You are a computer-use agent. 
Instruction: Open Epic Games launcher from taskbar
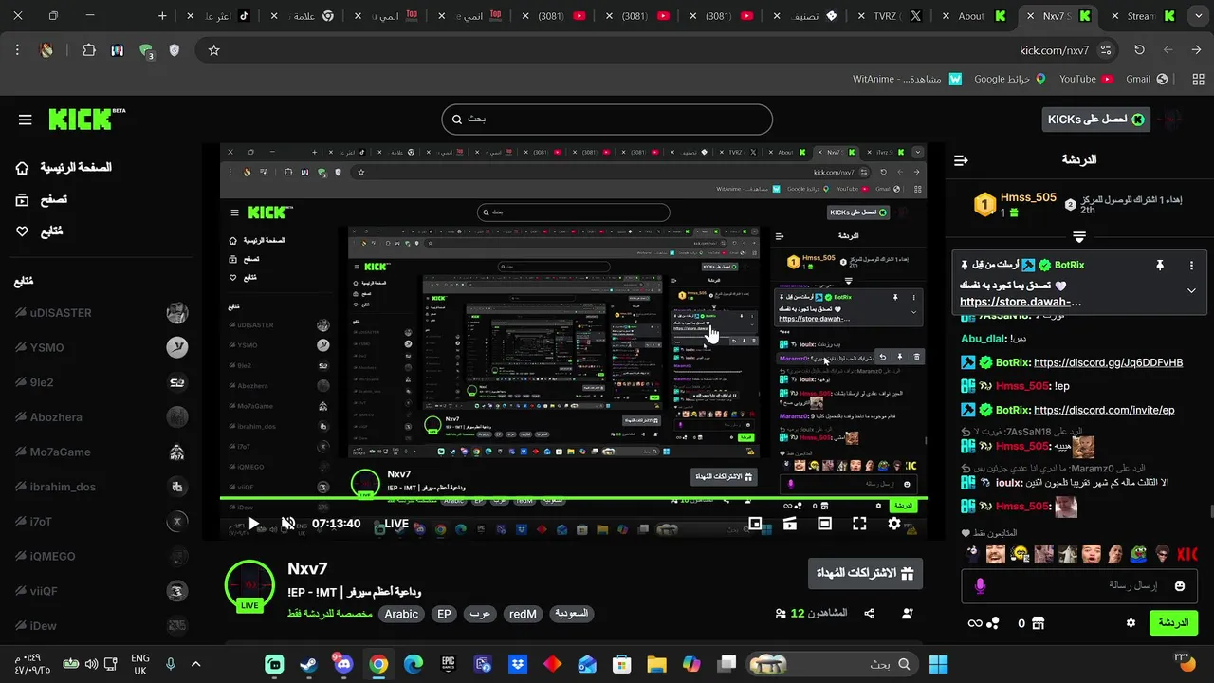(x=448, y=664)
